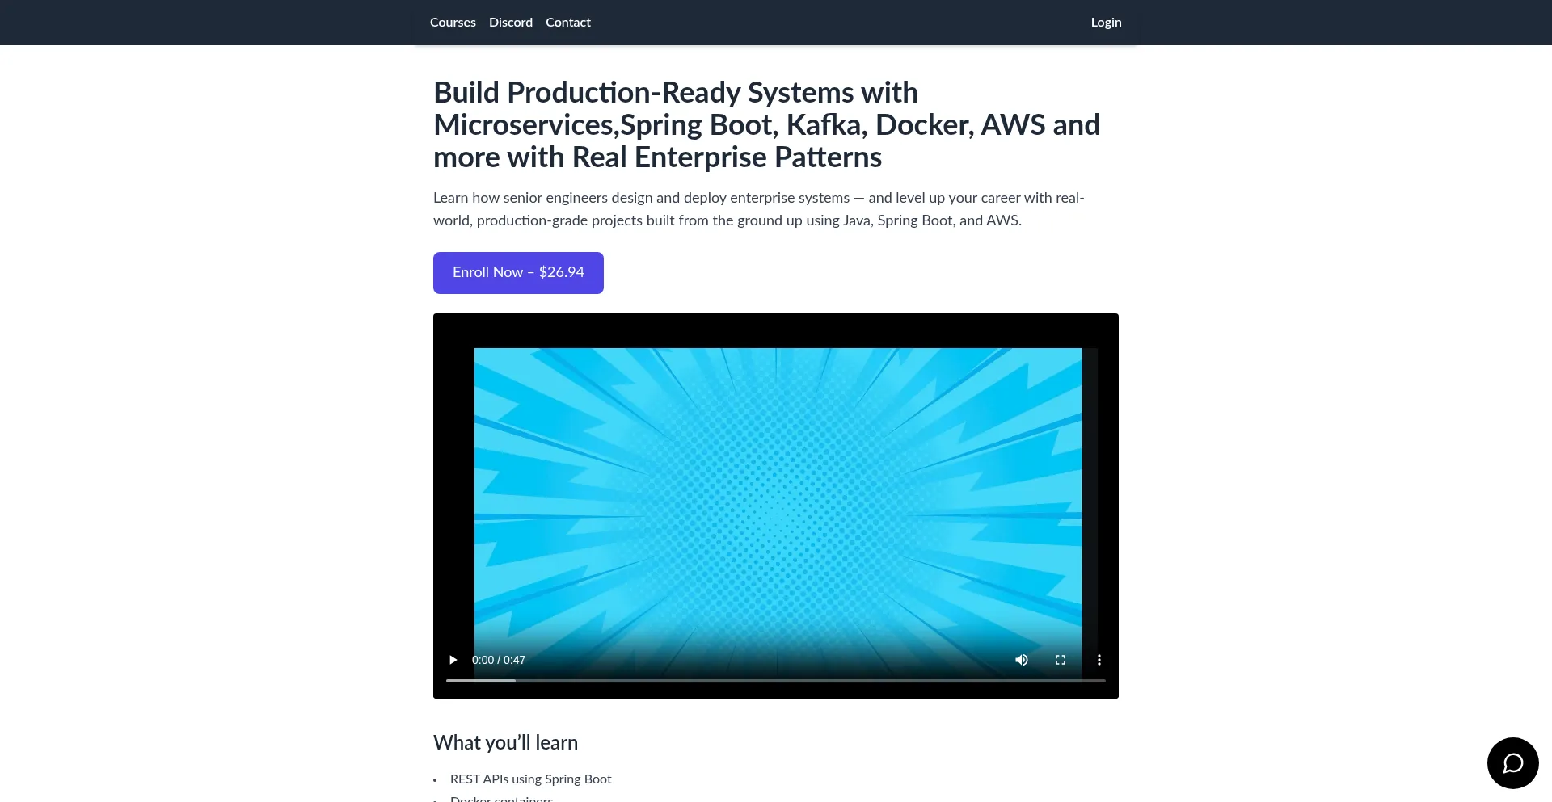
Task: Click the bullet beside REST APIs item
Action: click(x=435, y=780)
